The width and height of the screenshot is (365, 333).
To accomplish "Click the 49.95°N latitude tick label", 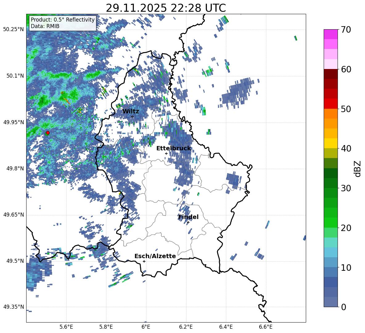I will (x=14, y=122).
